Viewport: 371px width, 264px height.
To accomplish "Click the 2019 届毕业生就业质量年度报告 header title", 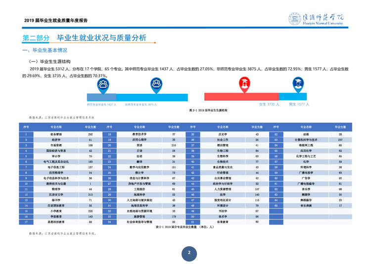I will (x=56, y=20).
